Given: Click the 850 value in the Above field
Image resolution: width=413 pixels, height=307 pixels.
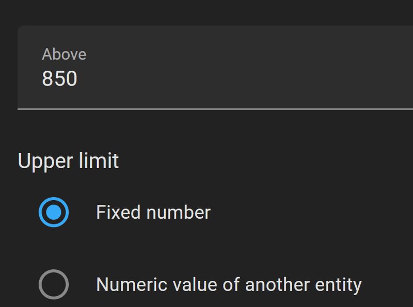Looking at the screenshot, I should [59, 78].
